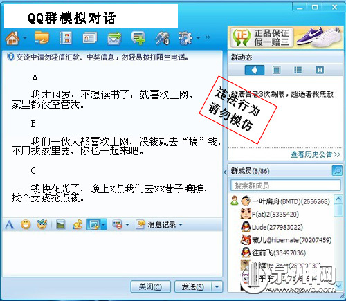346x301 pixels.
Task: Open the 查看历史公告 link
Action: 315,154
